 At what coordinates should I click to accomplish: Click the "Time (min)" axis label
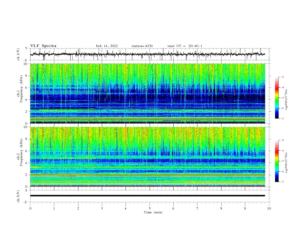click(x=153, y=212)
